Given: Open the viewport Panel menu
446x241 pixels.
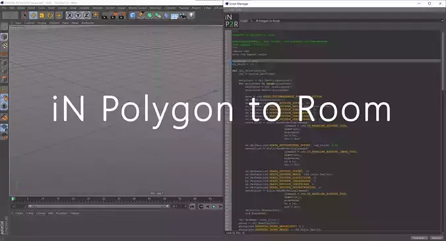Looking at the screenshot, I should 75,23.
